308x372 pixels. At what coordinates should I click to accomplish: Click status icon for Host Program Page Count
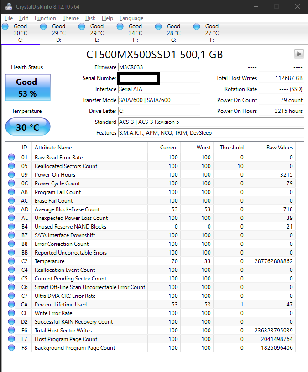coord(11,339)
